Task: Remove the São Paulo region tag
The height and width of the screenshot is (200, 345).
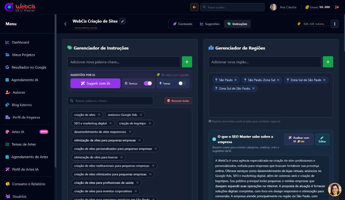Action: 236,80
